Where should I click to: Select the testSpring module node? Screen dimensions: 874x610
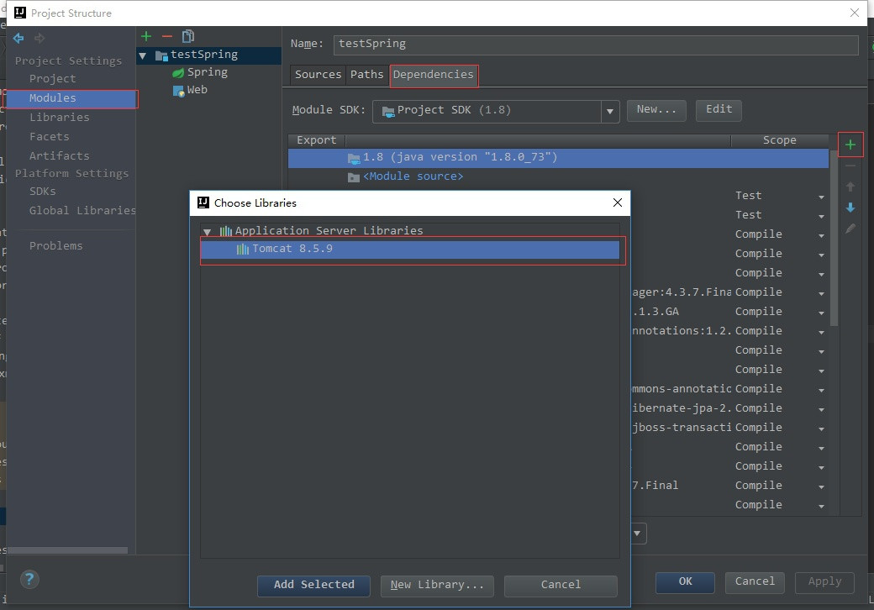tap(208, 55)
